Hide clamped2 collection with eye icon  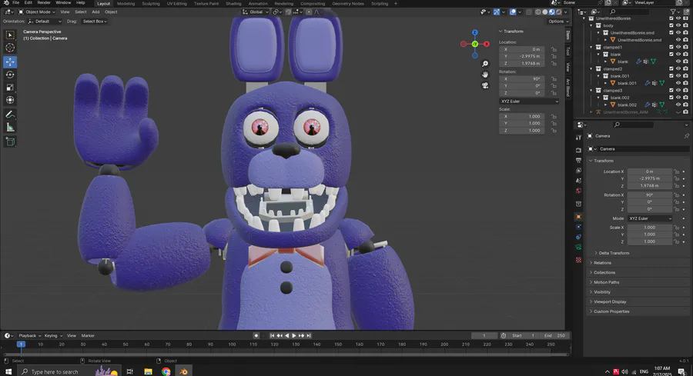[x=678, y=69]
